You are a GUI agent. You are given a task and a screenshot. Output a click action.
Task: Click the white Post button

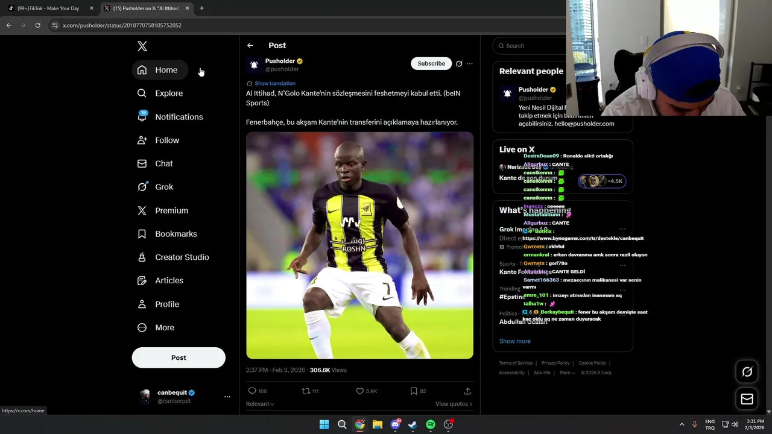[x=179, y=357]
